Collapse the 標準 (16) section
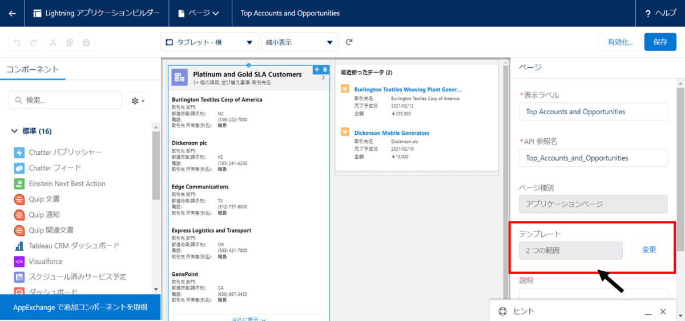This screenshot has width=685, height=321. coord(32,131)
